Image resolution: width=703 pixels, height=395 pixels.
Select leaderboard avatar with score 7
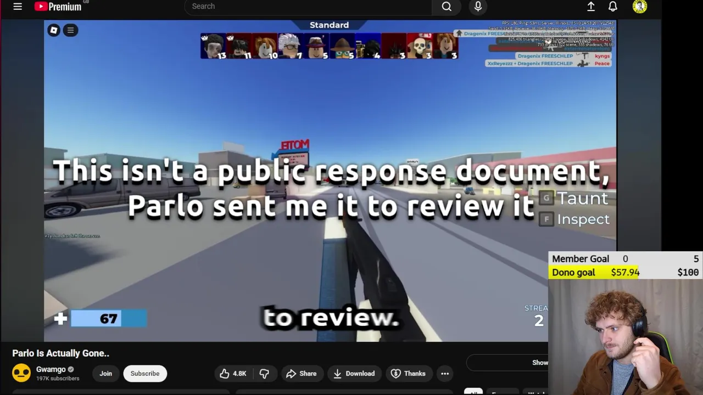point(291,46)
